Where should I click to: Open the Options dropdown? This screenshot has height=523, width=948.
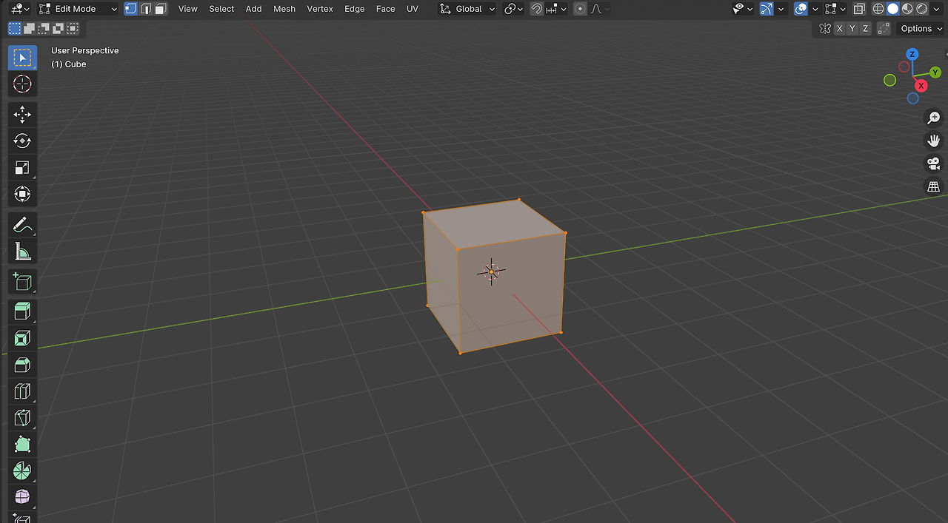[921, 28]
